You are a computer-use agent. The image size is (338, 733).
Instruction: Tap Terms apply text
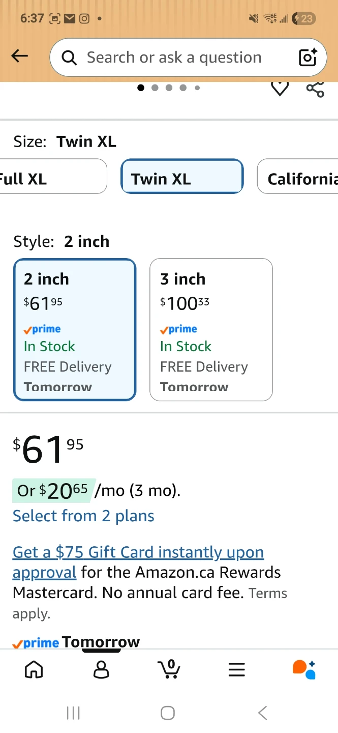click(268, 594)
